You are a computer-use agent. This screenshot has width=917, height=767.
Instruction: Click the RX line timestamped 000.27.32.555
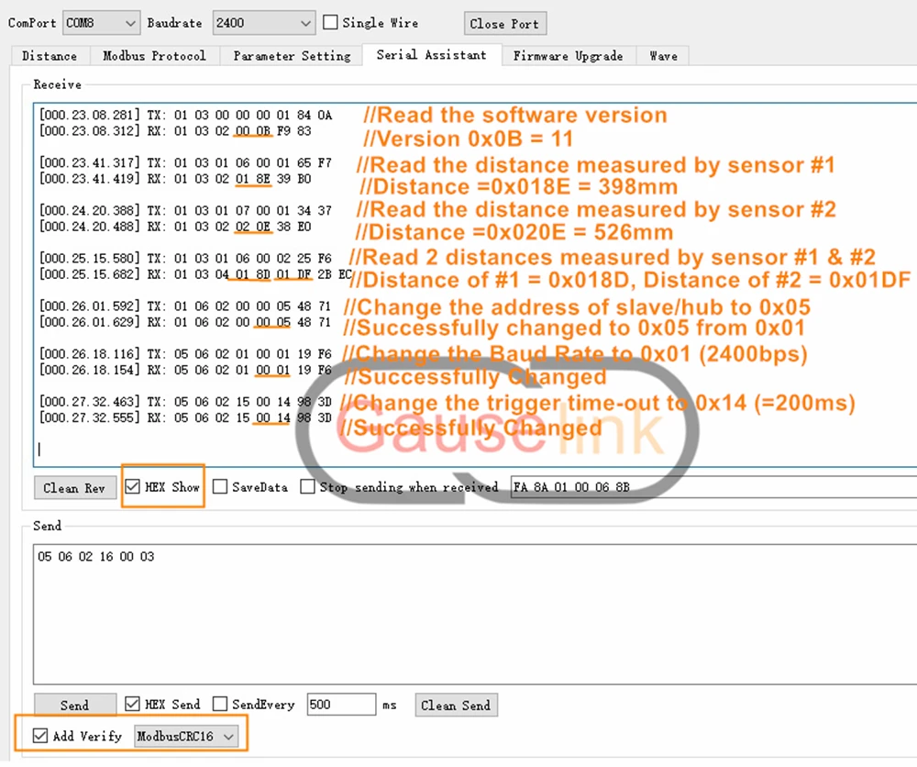tap(185, 417)
